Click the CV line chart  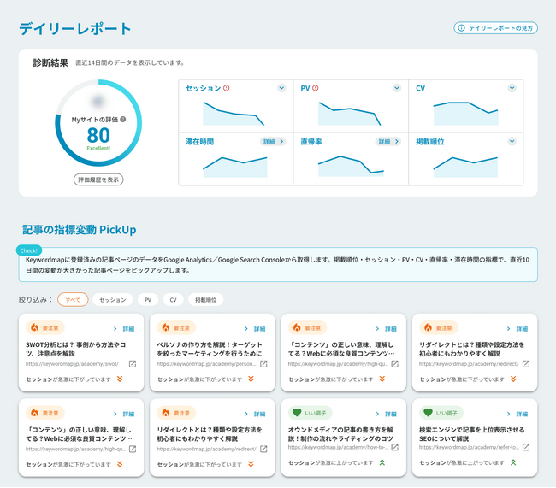[465, 114]
